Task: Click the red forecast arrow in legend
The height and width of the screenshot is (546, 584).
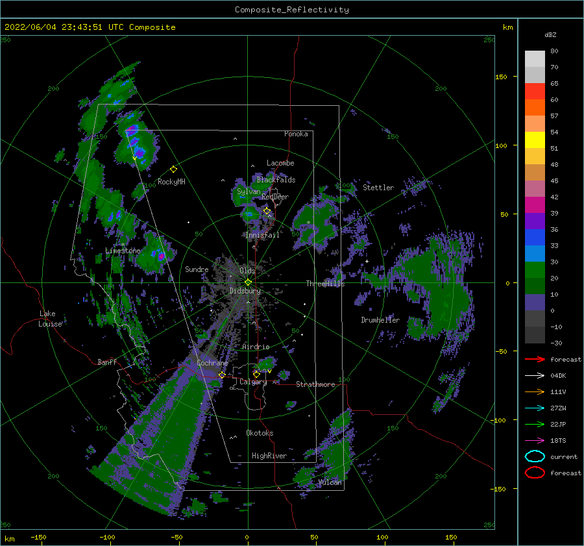Action: tap(535, 359)
